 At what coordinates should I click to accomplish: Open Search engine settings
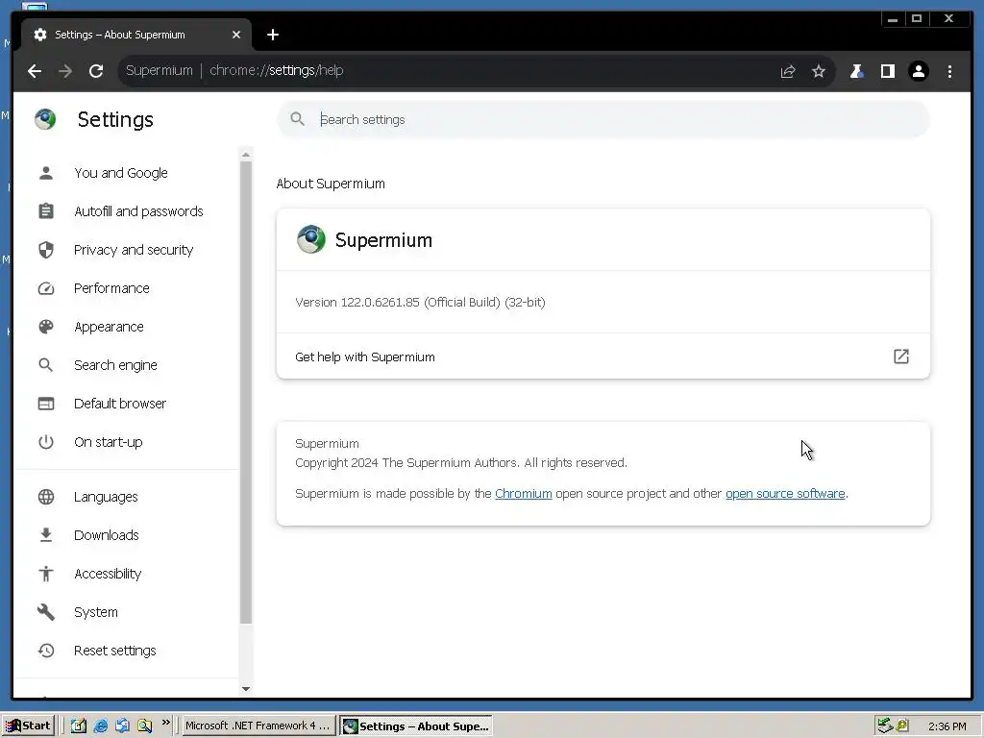(x=115, y=365)
